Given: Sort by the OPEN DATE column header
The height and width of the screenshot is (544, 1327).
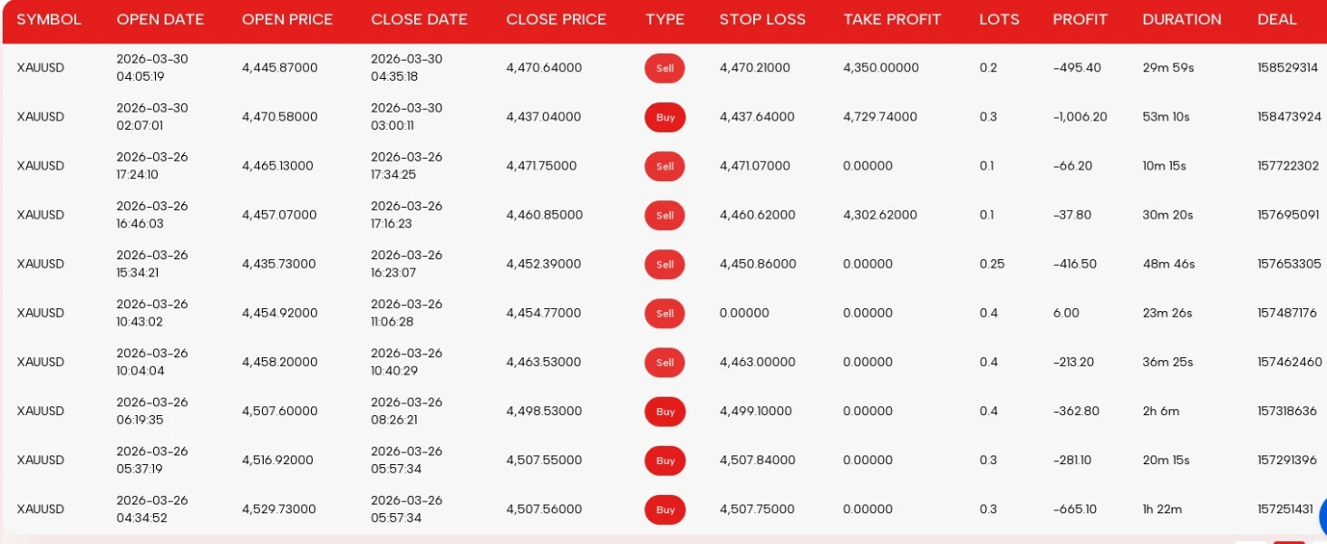Looking at the screenshot, I should 160,19.
